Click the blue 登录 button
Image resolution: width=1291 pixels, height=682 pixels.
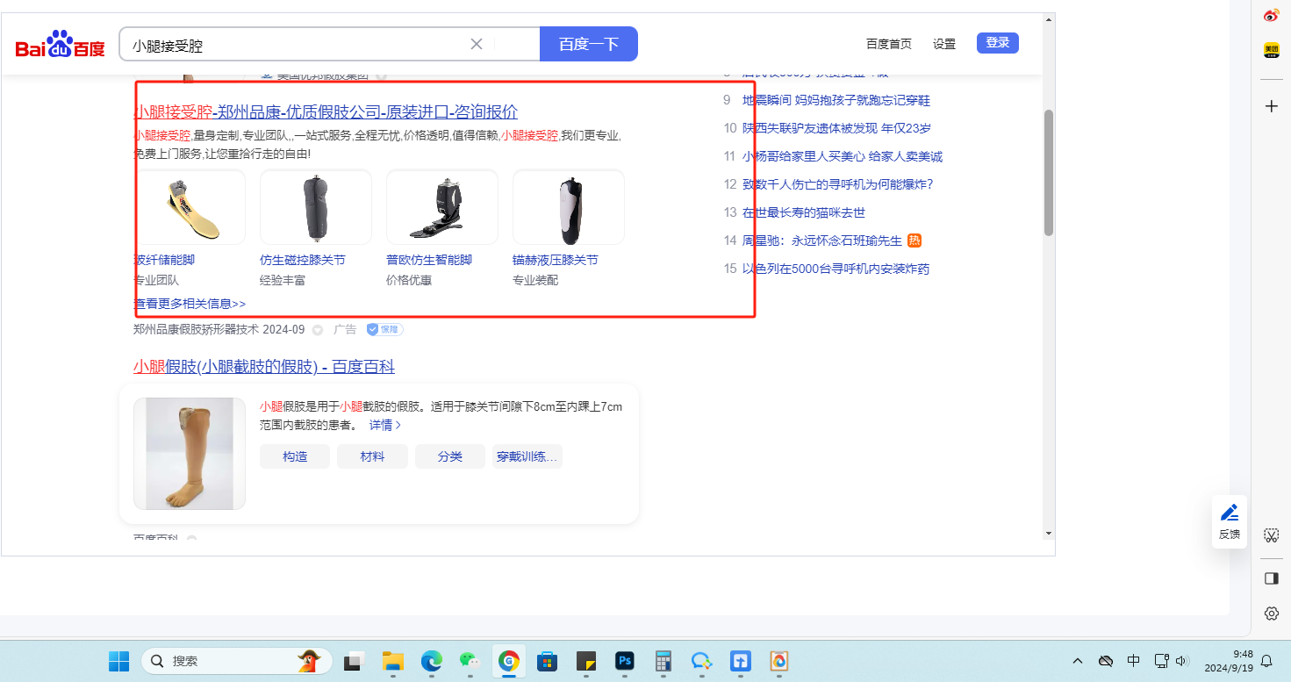tap(998, 43)
